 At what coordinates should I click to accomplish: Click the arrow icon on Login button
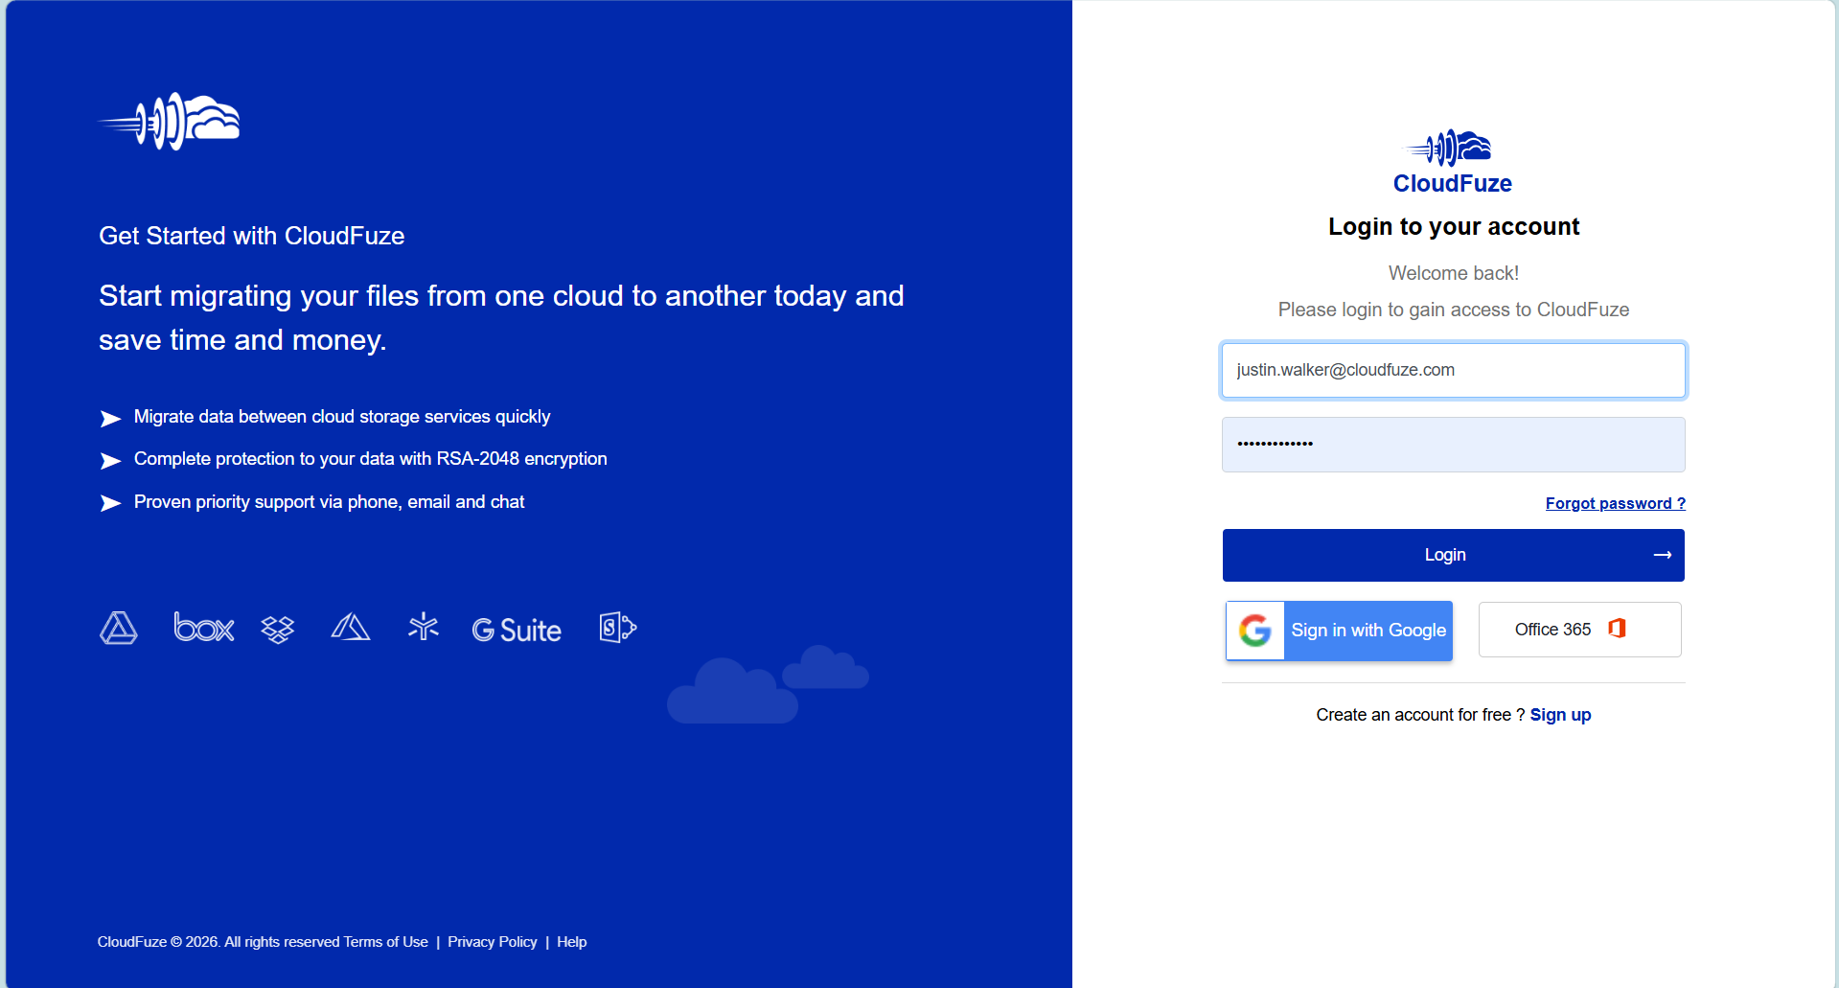pyautogui.click(x=1663, y=555)
